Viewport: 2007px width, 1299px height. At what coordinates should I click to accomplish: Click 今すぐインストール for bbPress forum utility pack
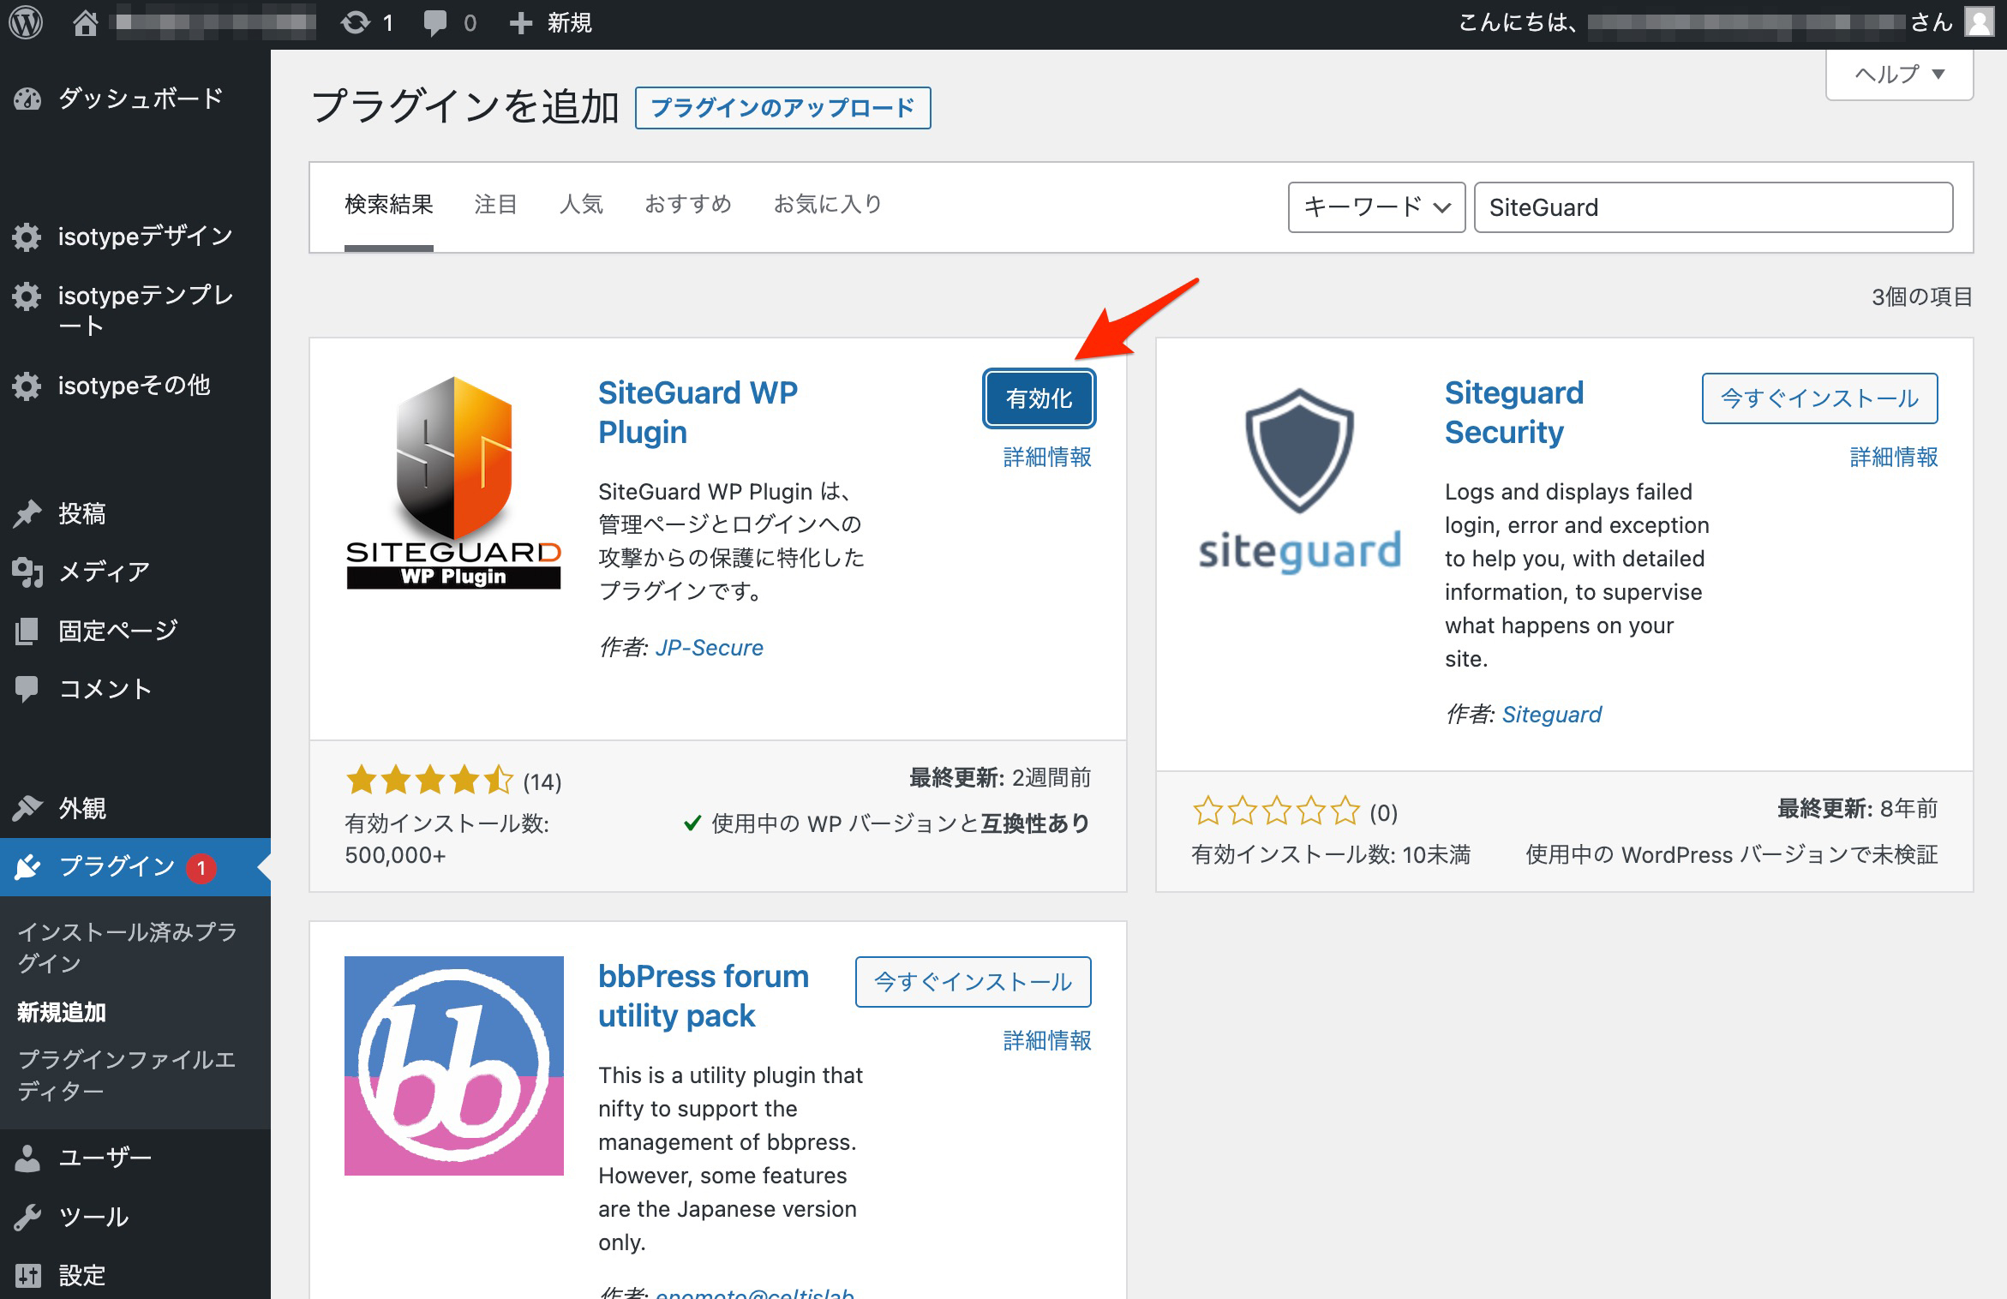click(x=973, y=982)
